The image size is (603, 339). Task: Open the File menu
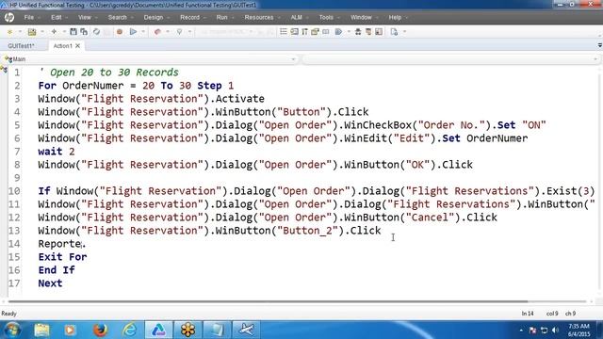(x=29, y=17)
